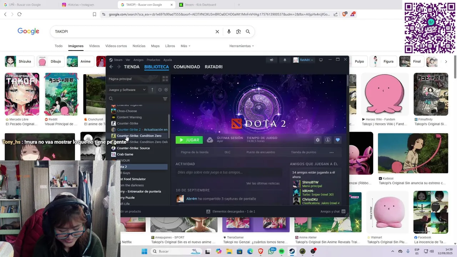Open the Windows Start menu
Viewport: 457px width, 257px height.
point(144,251)
